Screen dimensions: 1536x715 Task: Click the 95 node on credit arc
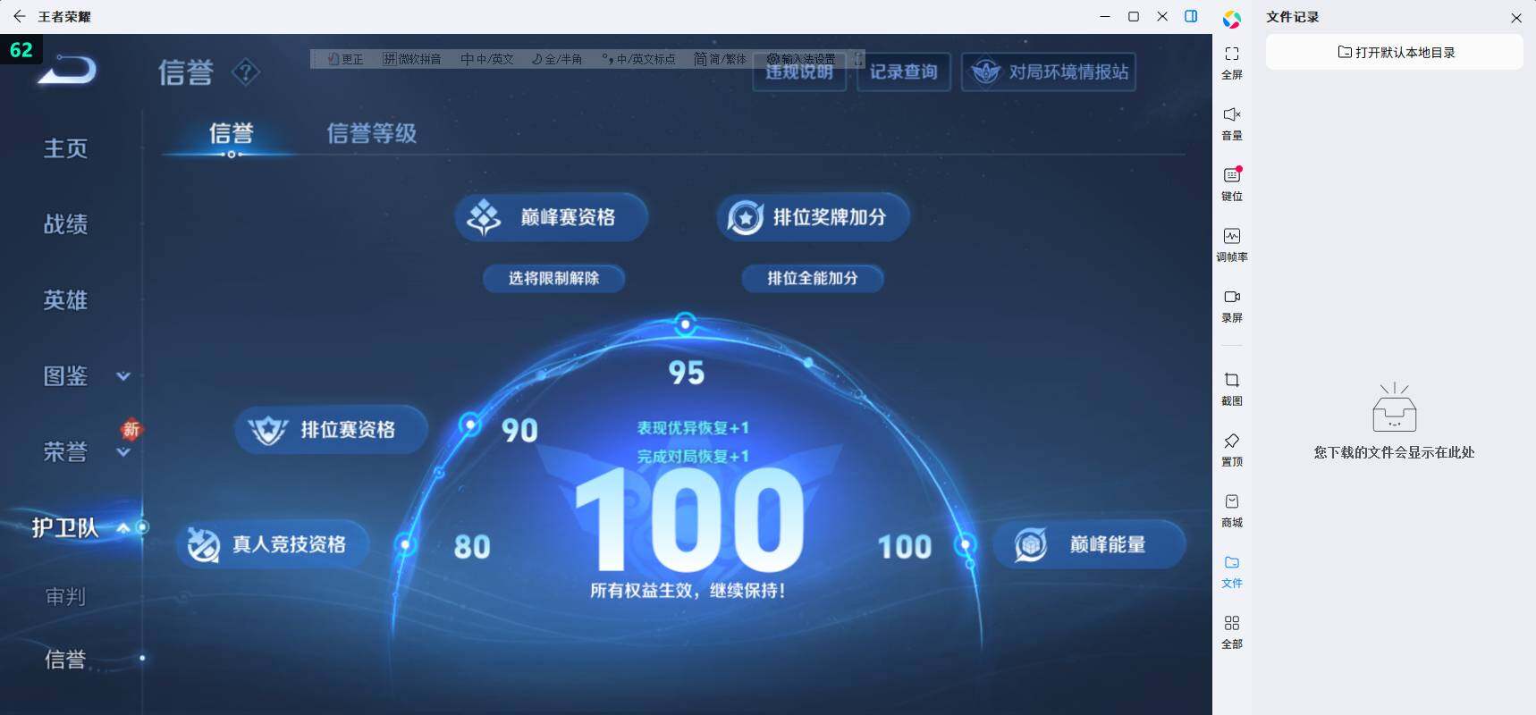click(686, 324)
